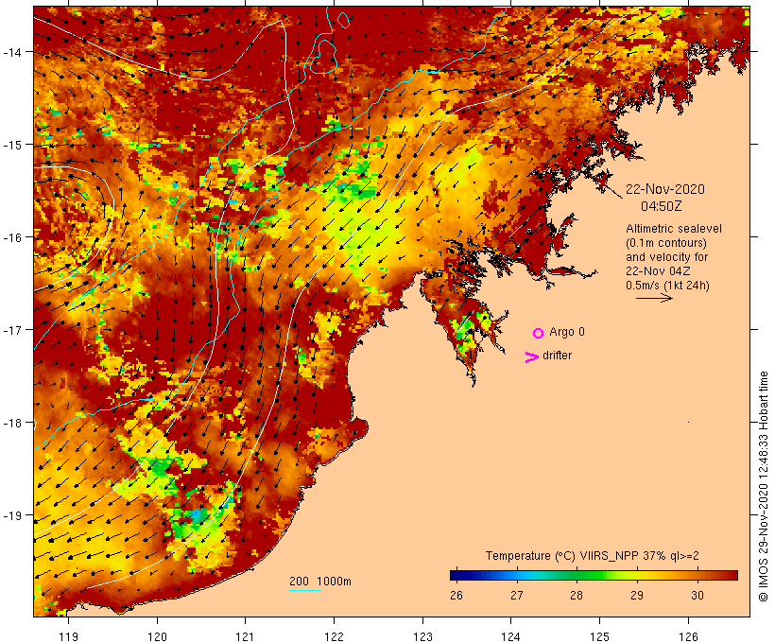Screen dimensions: 775x643
Task: Click the longitude label 123
Action: [x=422, y=636]
